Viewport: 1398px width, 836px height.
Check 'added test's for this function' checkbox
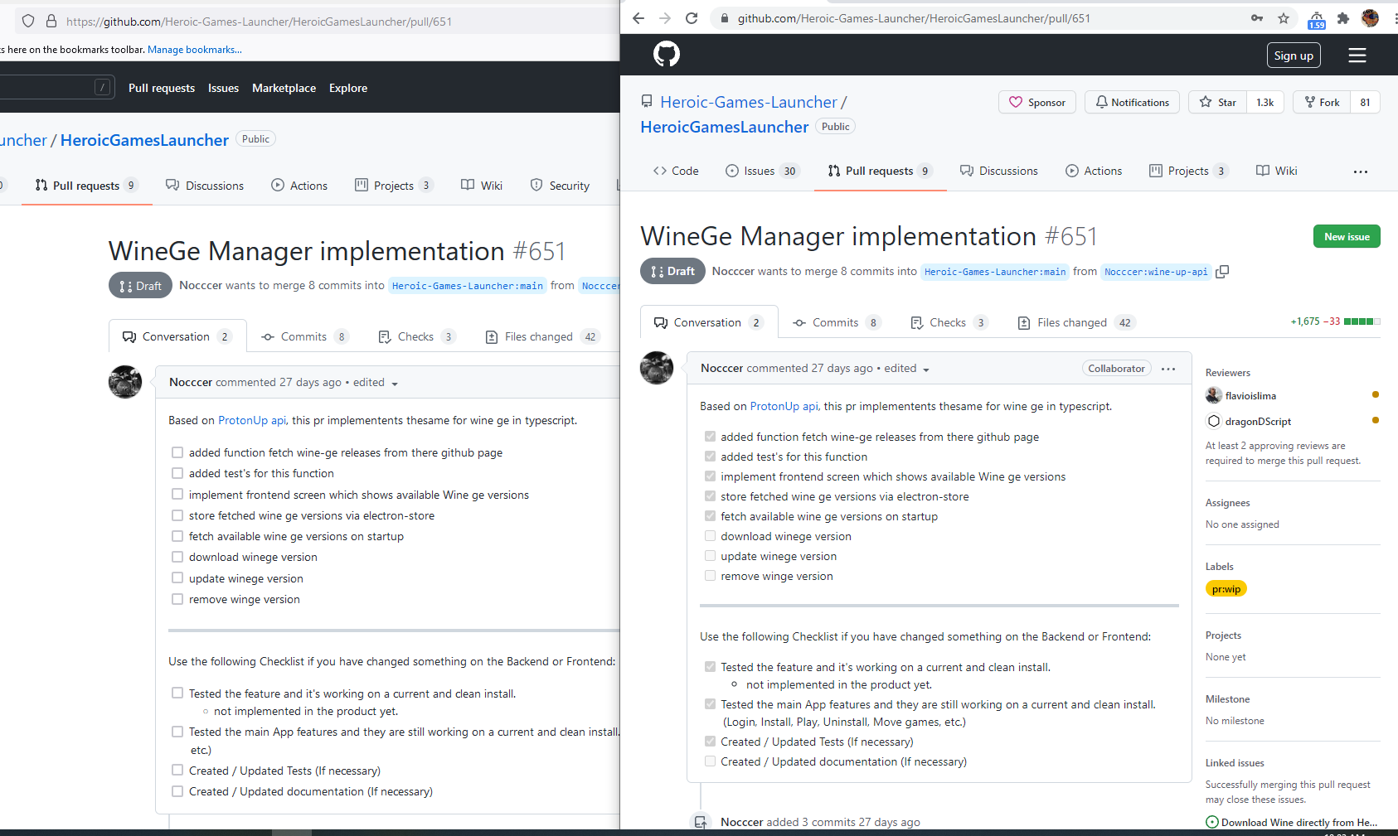click(x=710, y=456)
